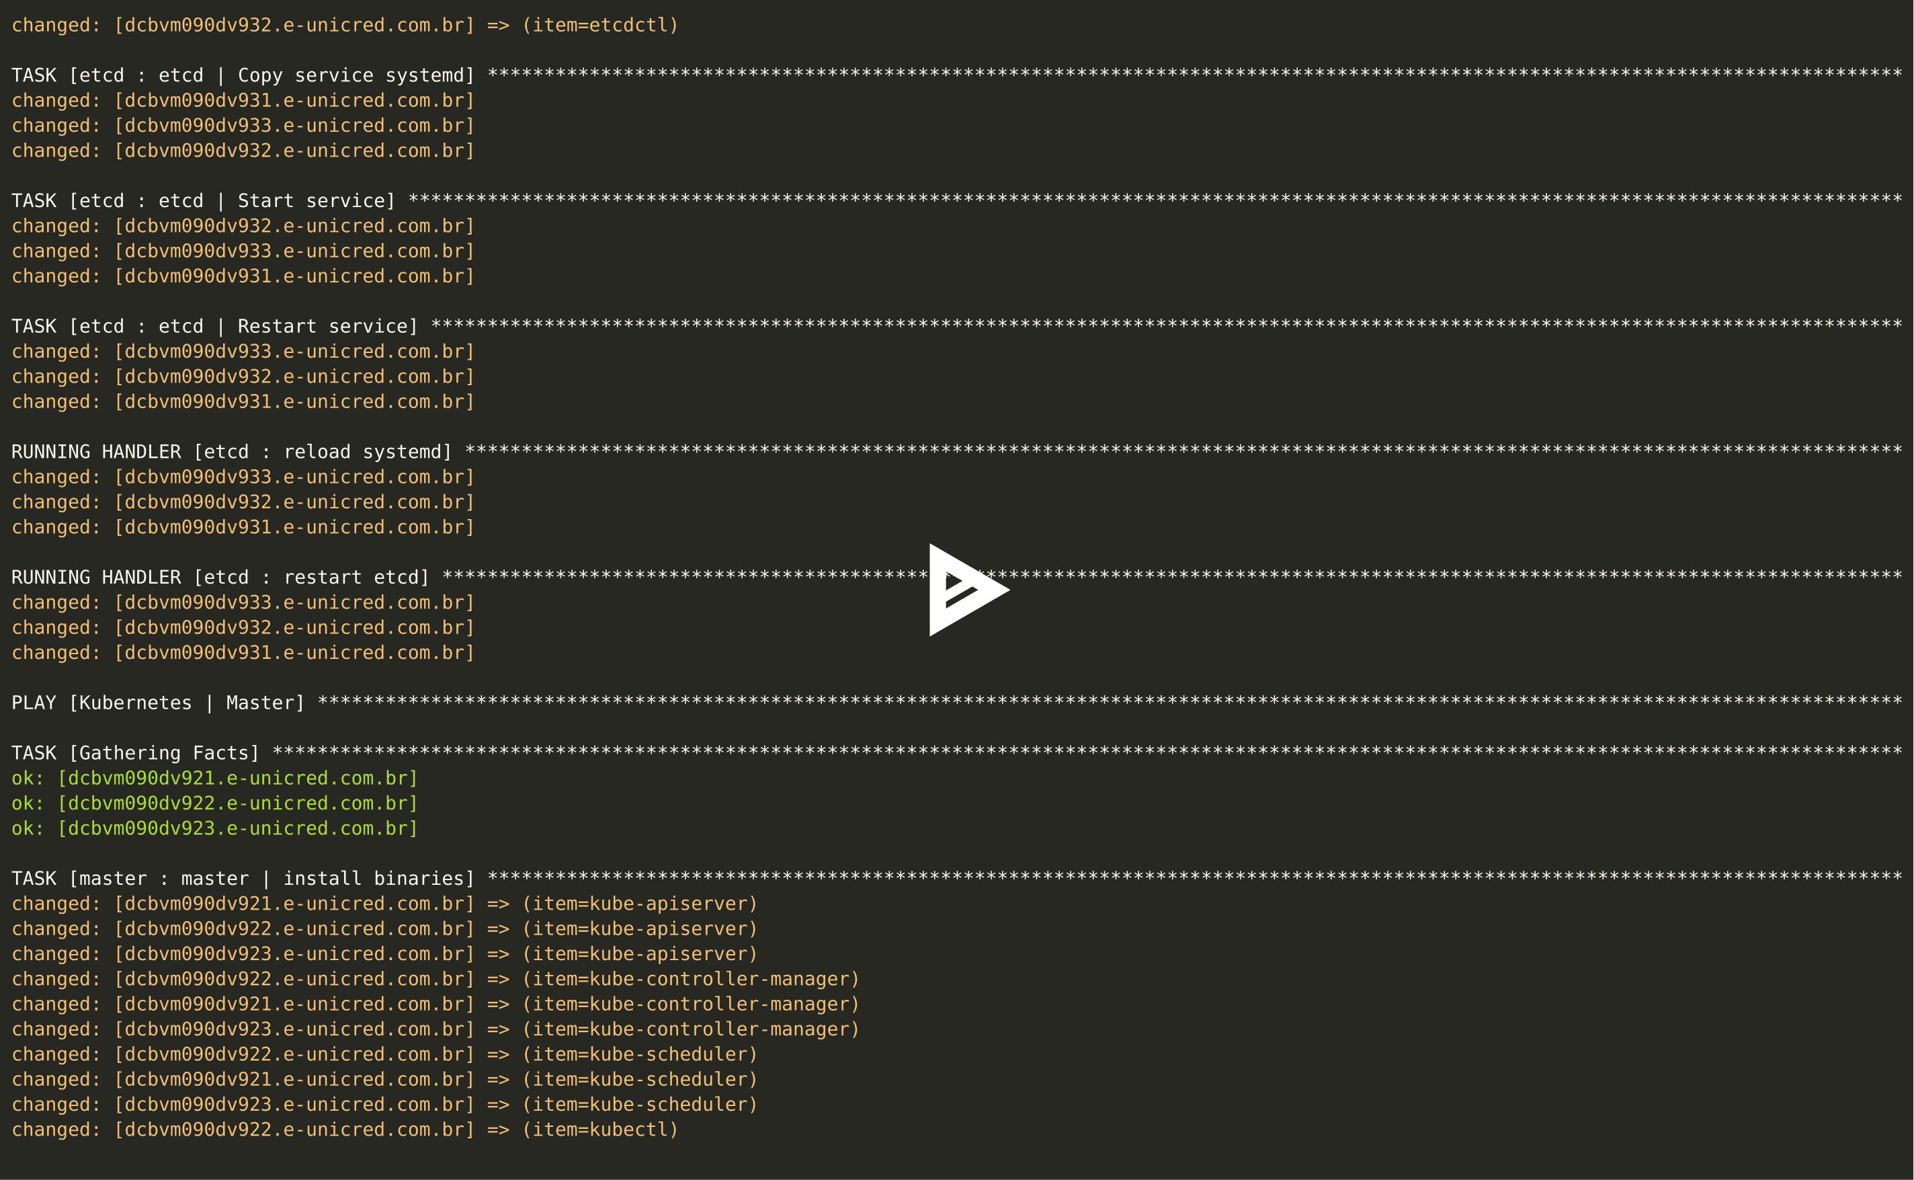Click dv923 line with item=kube-scheduler
Image resolution: width=1914 pixels, height=1180 pixels.
pyautogui.click(x=384, y=1104)
